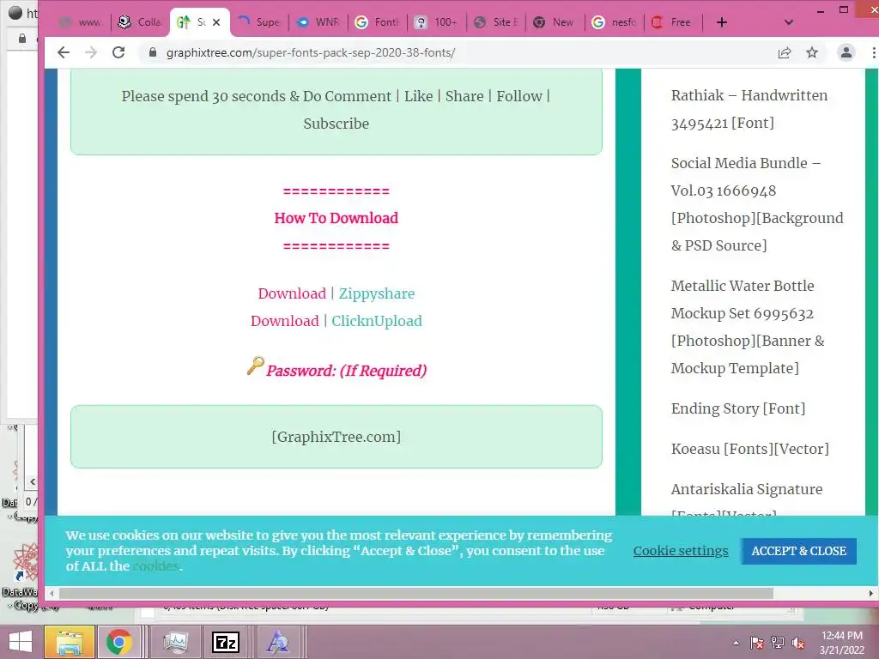
Task: Click the Action Center flag icon
Action: pos(757,643)
